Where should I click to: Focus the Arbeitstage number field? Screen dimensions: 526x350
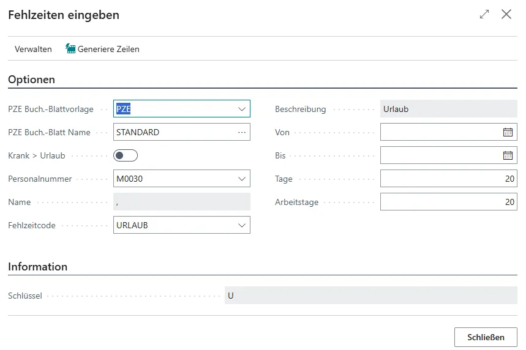[448, 202]
